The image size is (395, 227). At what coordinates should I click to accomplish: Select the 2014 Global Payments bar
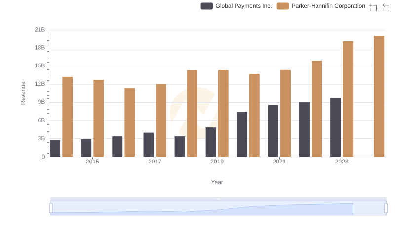(x=55, y=148)
